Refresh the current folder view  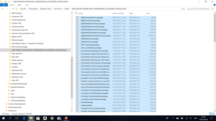tap(184, 9)
